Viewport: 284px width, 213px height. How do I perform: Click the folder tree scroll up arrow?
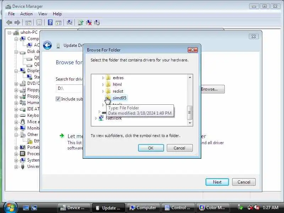click(190, 77)
